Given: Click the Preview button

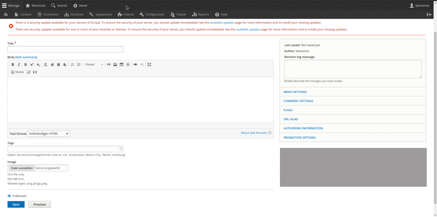Looking at the screenshot, I should pyautogui.click(x=39, y=205).
